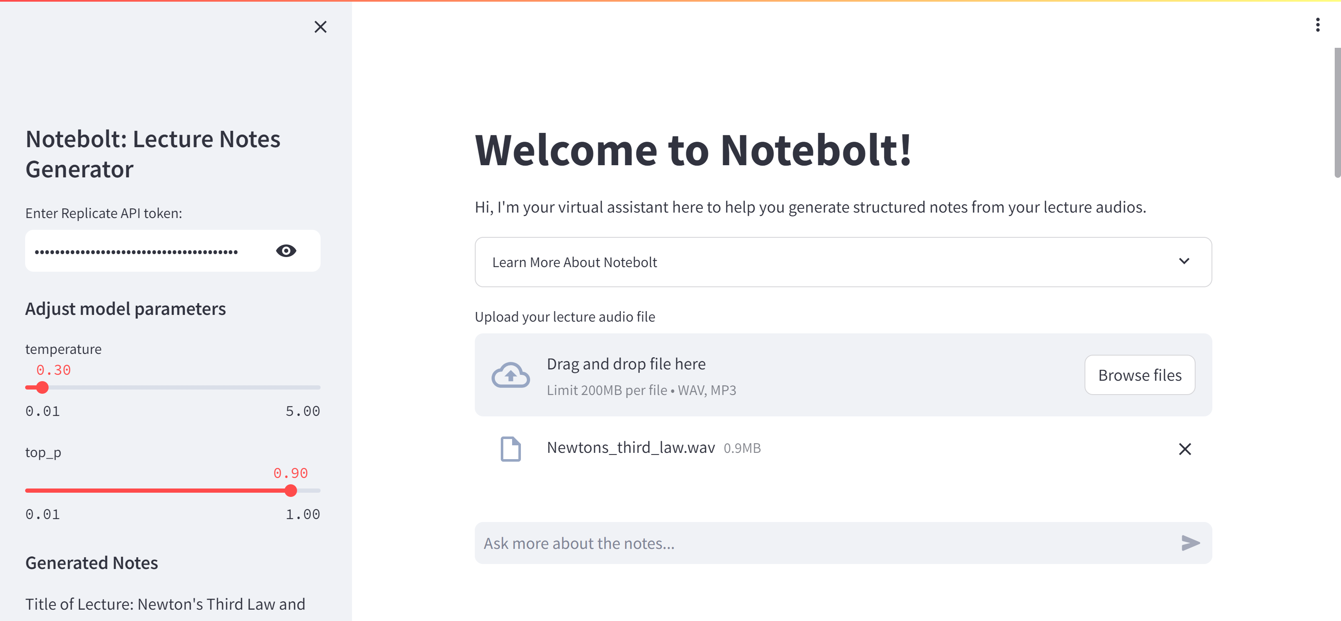1341x621 pixels.
Task: Open the Learn More About Notebolt expander
Action: [575, 262]
